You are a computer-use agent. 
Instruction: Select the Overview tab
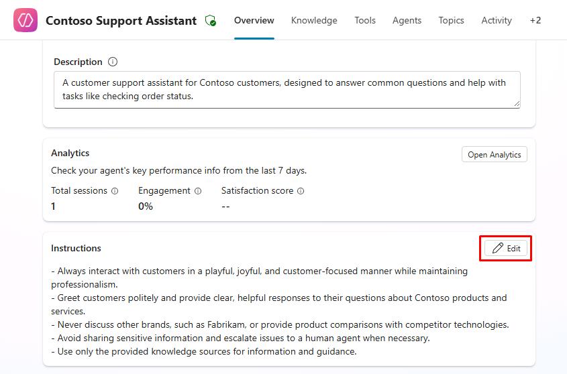pos(254,20)
